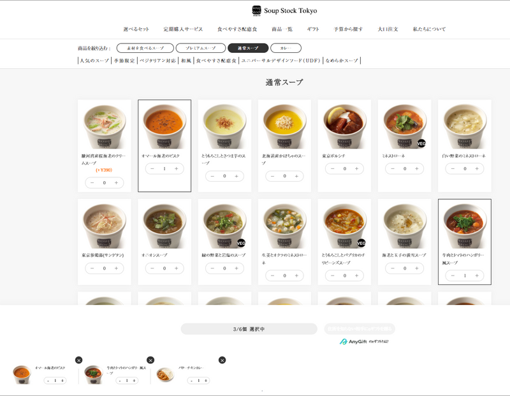Add one ミネストローネ with the plus button
Screen dimensions: 510x396
pyautogui.click(x=416, y=169)
